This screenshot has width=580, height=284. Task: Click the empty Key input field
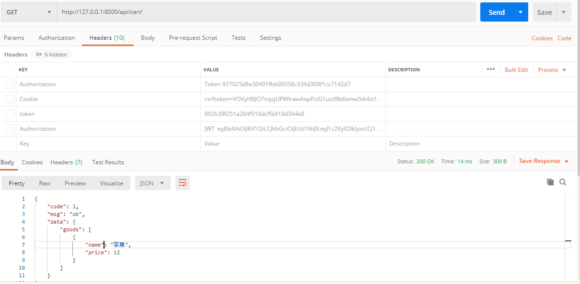(108, 144)
